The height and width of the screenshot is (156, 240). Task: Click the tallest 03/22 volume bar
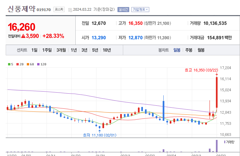[x=217, y=146]
